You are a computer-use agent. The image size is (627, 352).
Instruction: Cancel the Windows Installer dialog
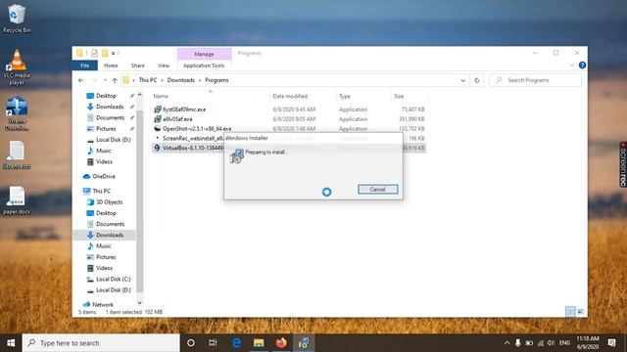(x=377, y=189)
